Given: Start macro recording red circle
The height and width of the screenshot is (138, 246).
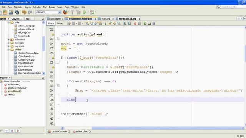Looking at the screenshot, I should click(x=135, y=23).
